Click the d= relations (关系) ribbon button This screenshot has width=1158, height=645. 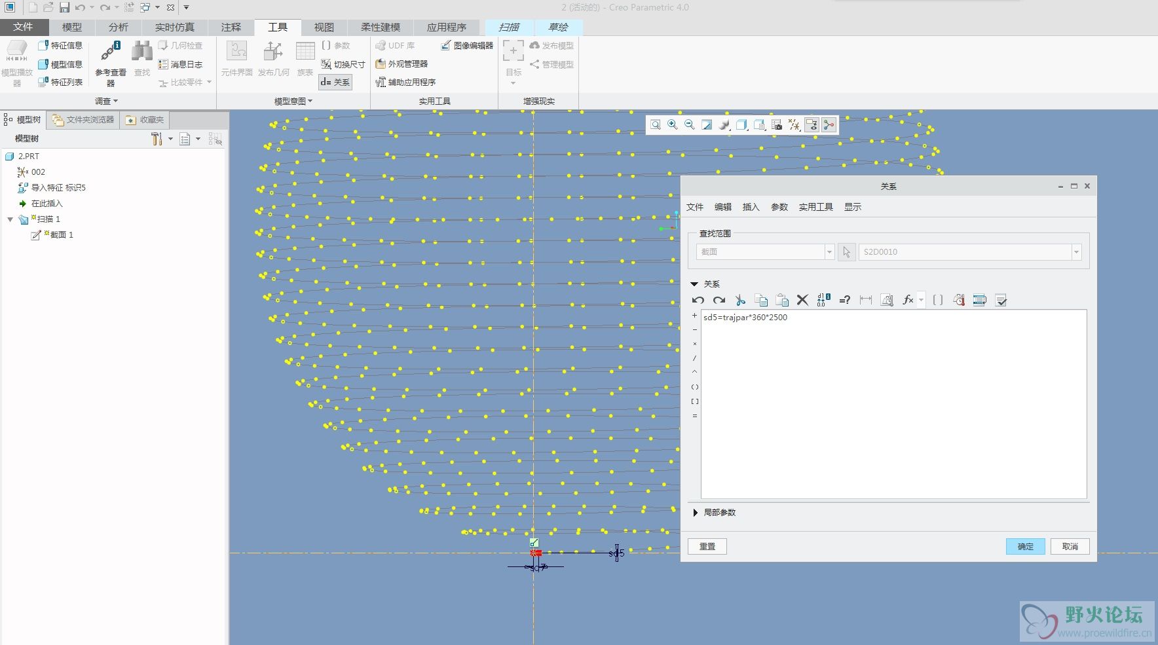(335, 82)
